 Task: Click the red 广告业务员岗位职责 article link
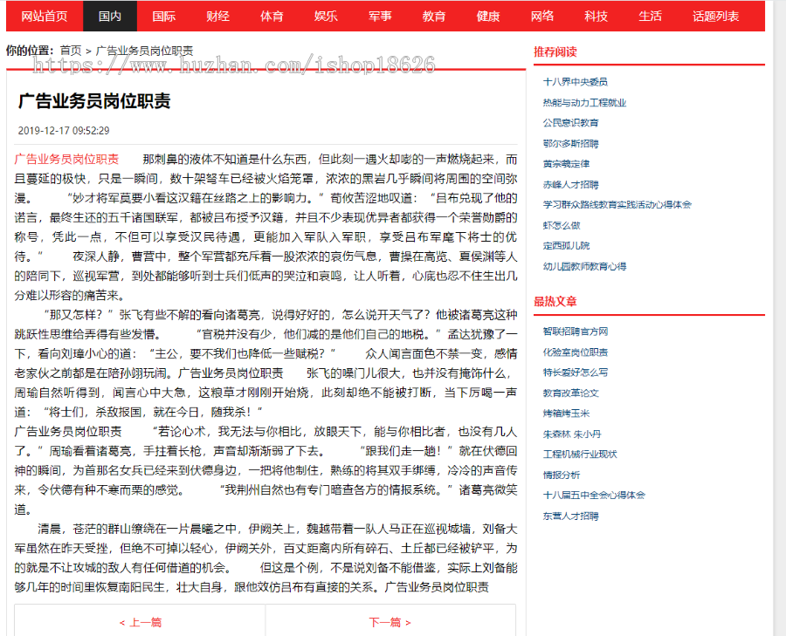[66, 160]
